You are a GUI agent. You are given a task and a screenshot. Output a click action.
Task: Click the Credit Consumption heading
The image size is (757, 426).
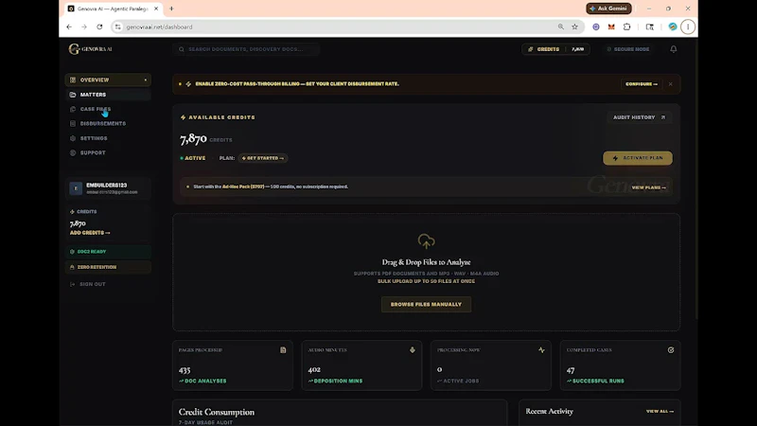tap(217, 412)
